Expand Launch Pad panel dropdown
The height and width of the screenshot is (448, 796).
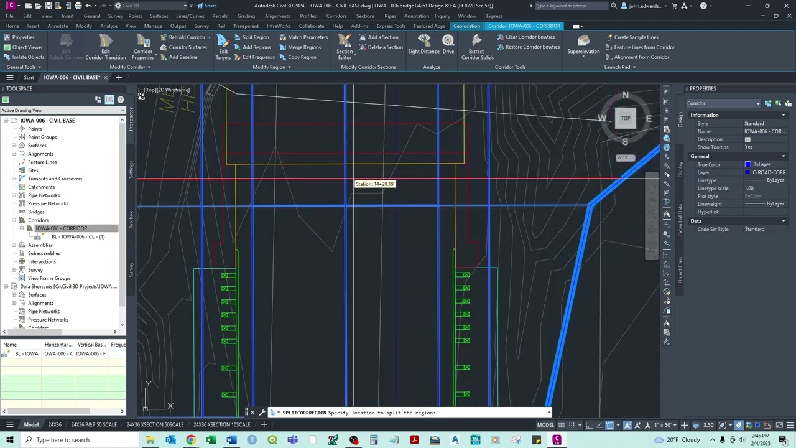point(619,67)
